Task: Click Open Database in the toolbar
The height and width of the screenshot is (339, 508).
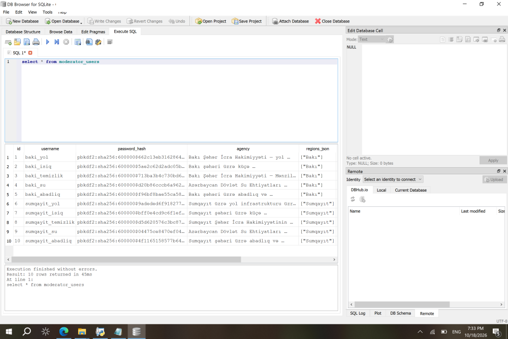Action: 62,21
